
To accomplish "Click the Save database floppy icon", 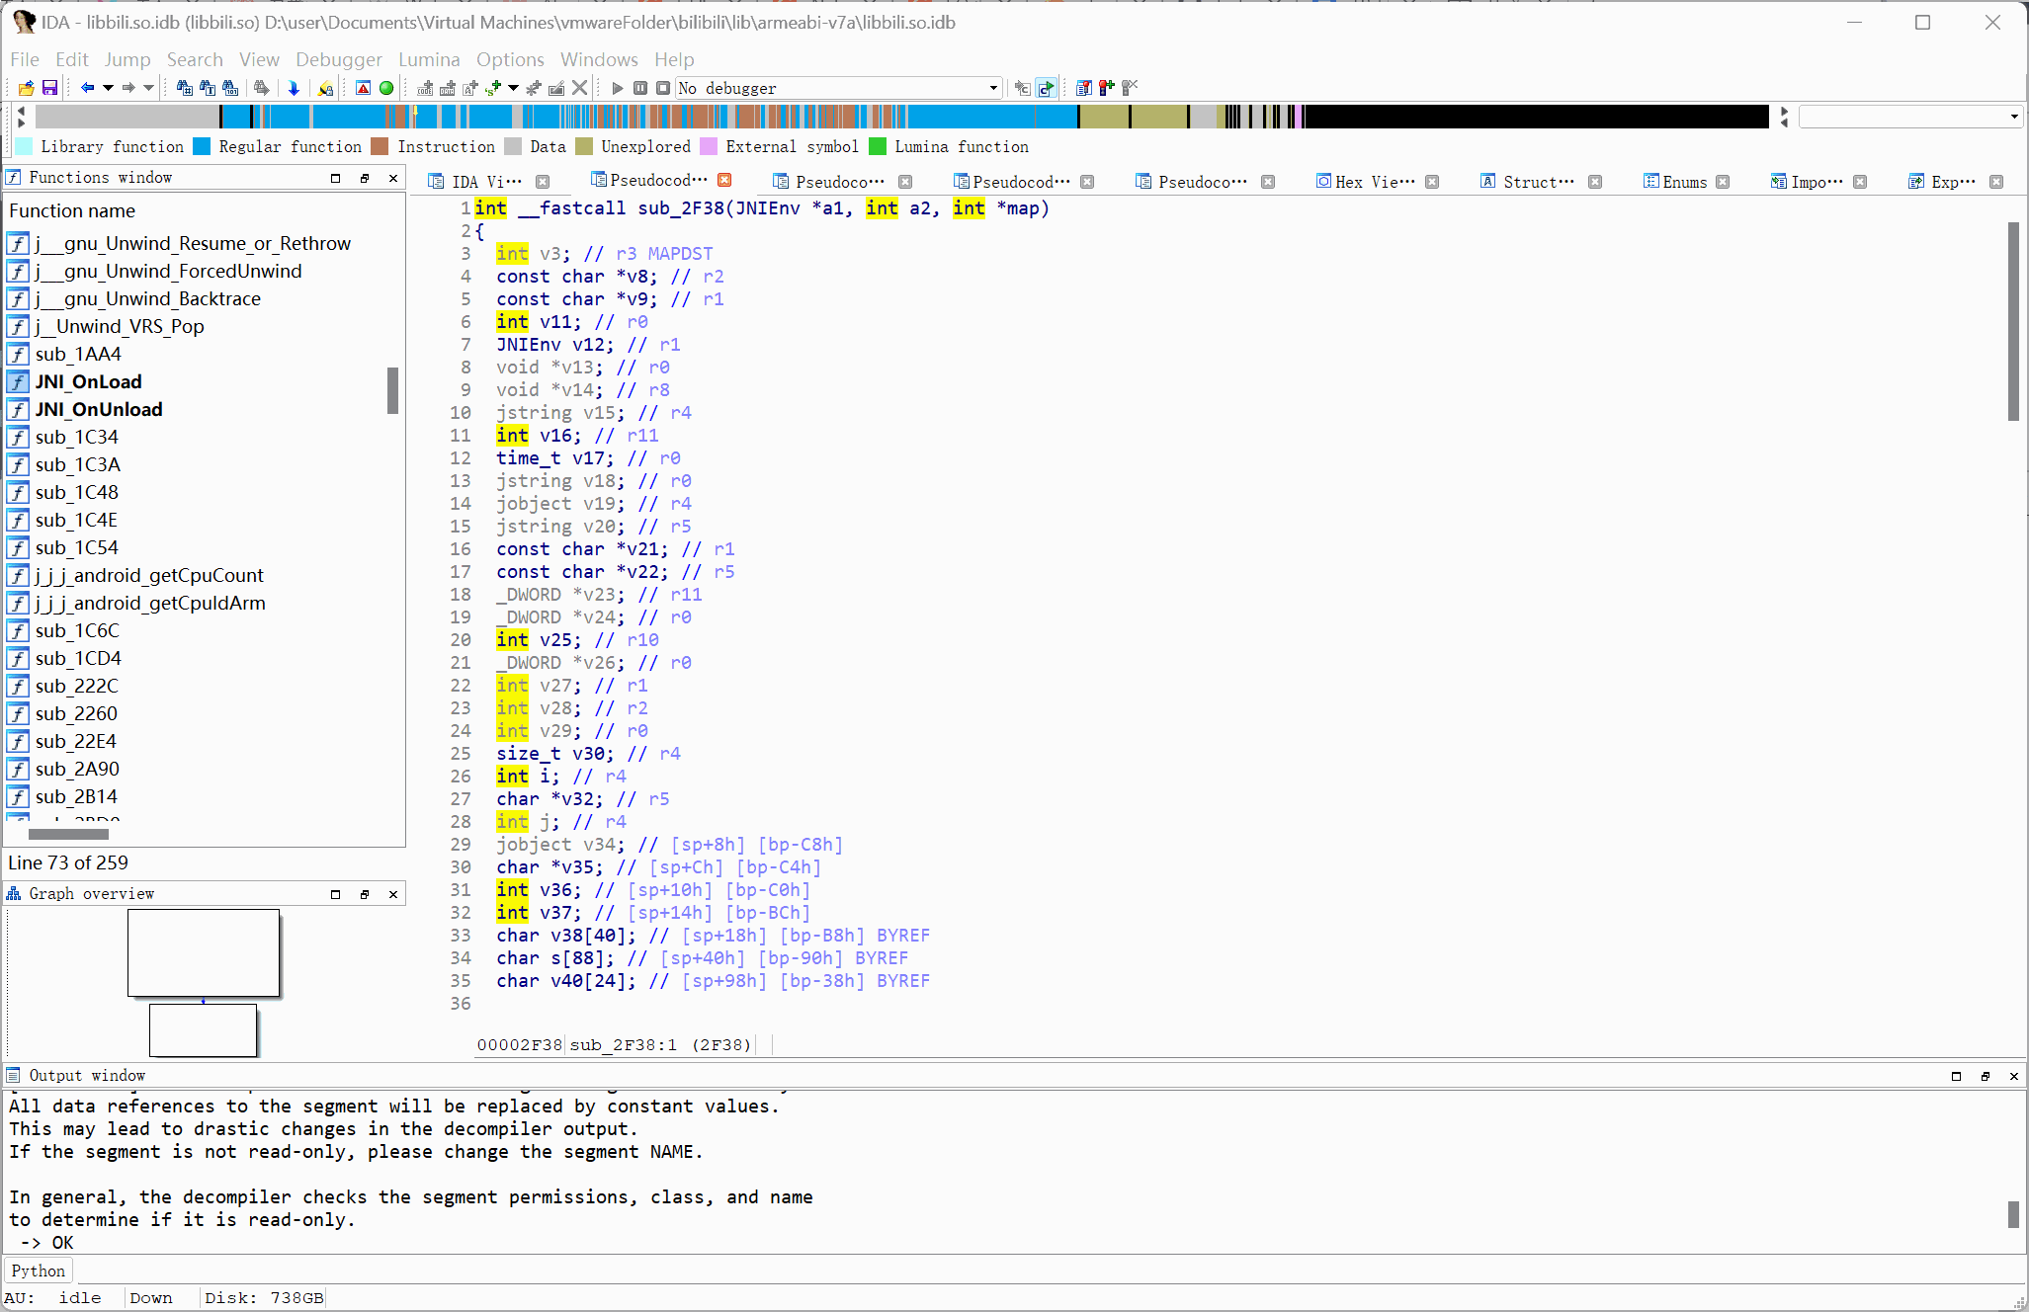I will pos(49,88).
